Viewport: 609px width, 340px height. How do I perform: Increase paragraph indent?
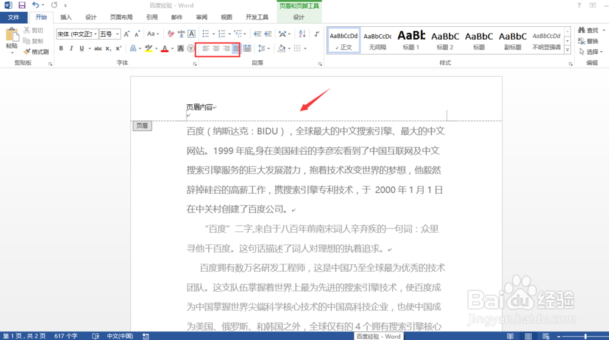268,34
